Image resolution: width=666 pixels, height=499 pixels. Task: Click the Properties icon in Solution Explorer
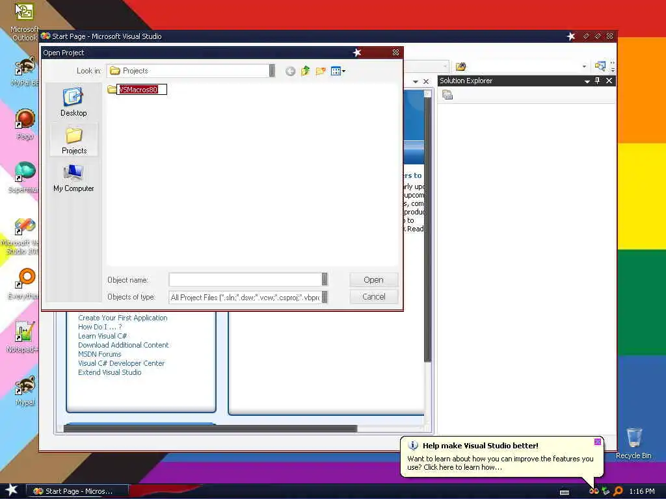(x=447, y=95)
